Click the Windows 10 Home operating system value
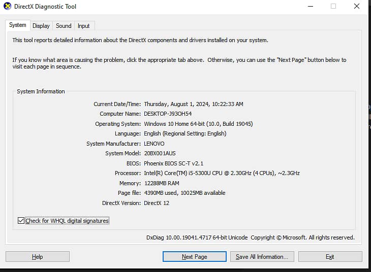The image size is (371, 272). point(198,124)
